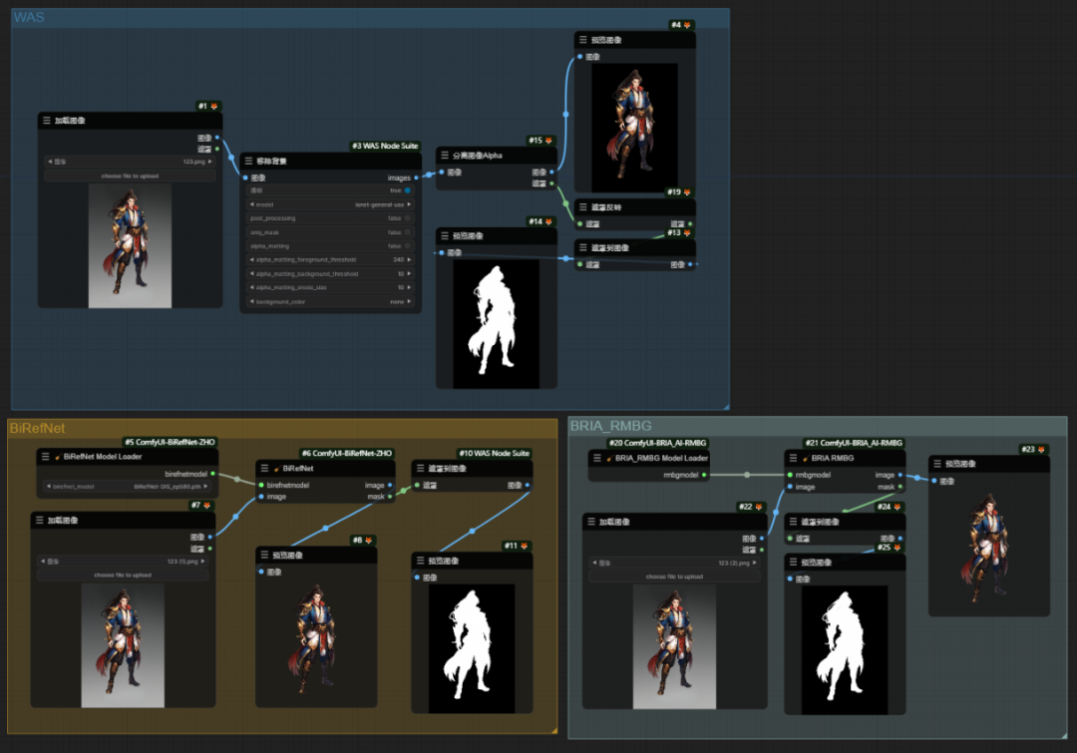1077x753 pixels.
Task: Click the images output port on 移除背景 node
Action: (416, 178)
